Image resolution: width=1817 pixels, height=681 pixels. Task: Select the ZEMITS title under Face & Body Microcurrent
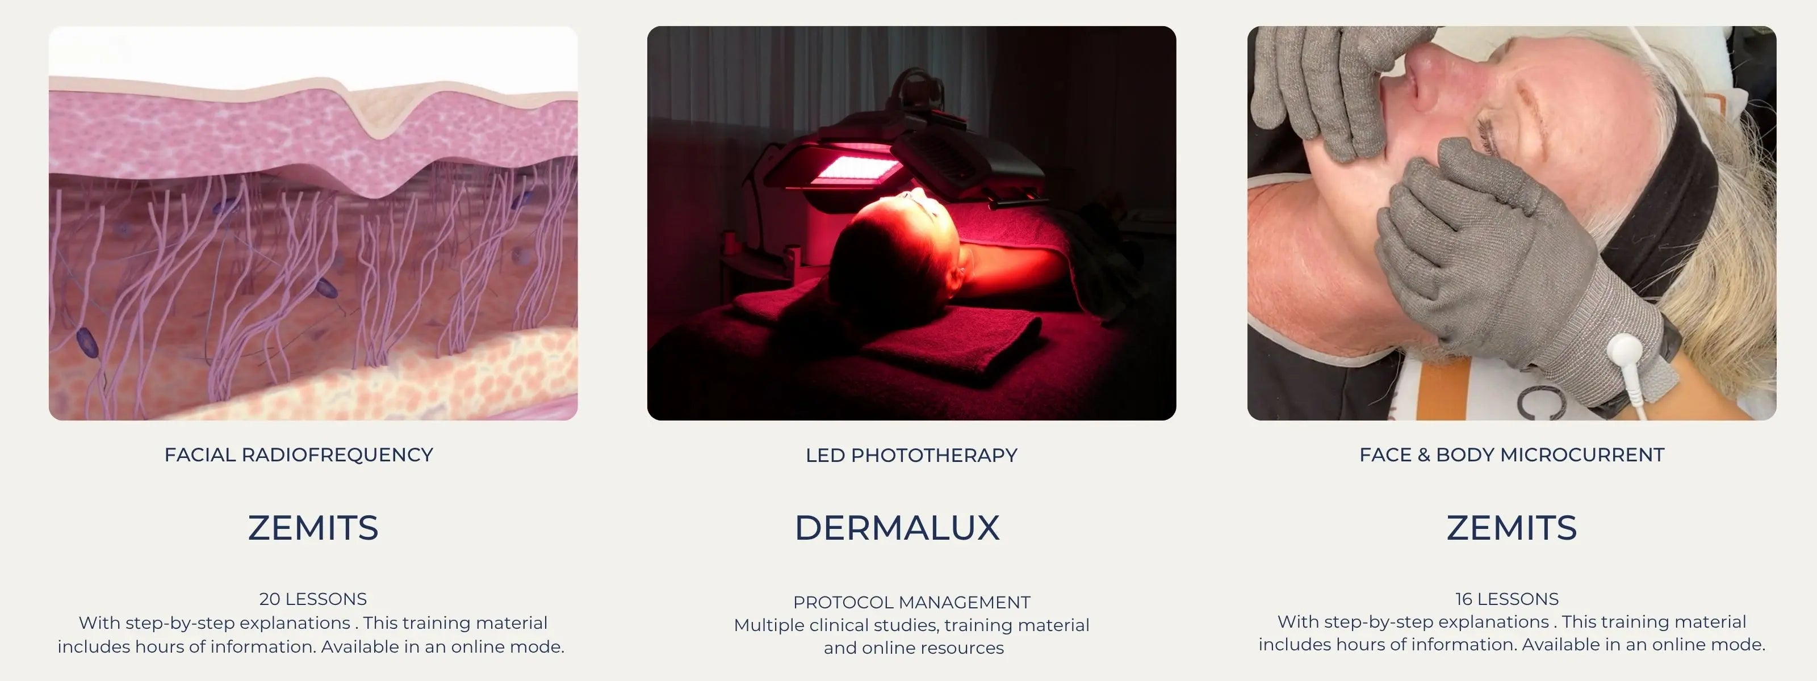tap(1512, 528)
